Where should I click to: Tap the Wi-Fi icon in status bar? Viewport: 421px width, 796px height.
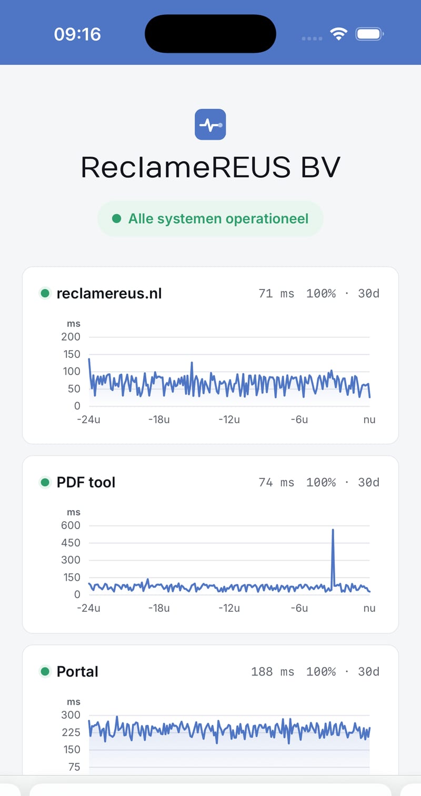339,35
